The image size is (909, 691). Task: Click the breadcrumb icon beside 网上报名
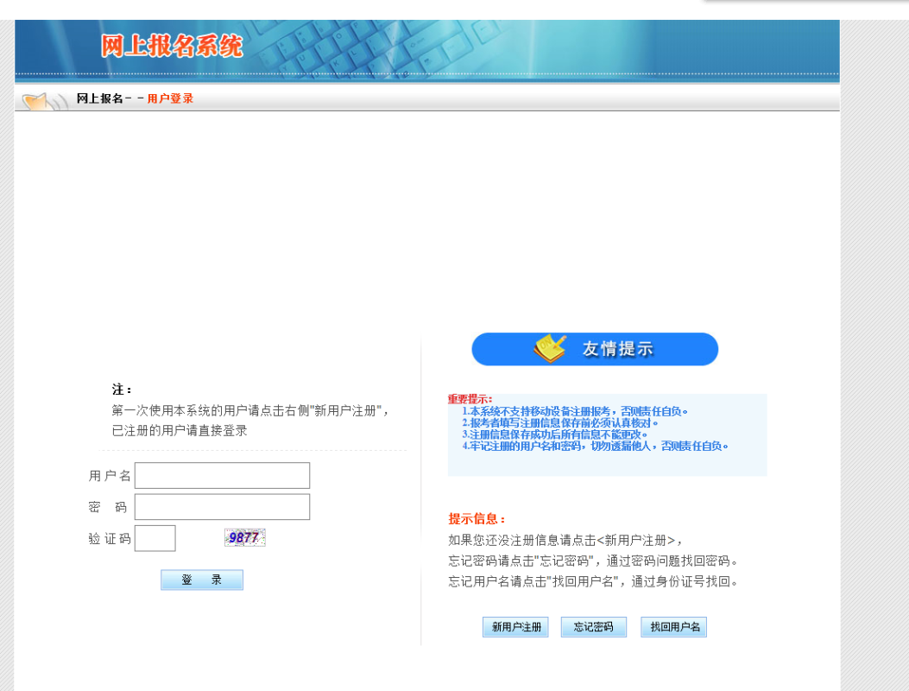pos(43,100)
